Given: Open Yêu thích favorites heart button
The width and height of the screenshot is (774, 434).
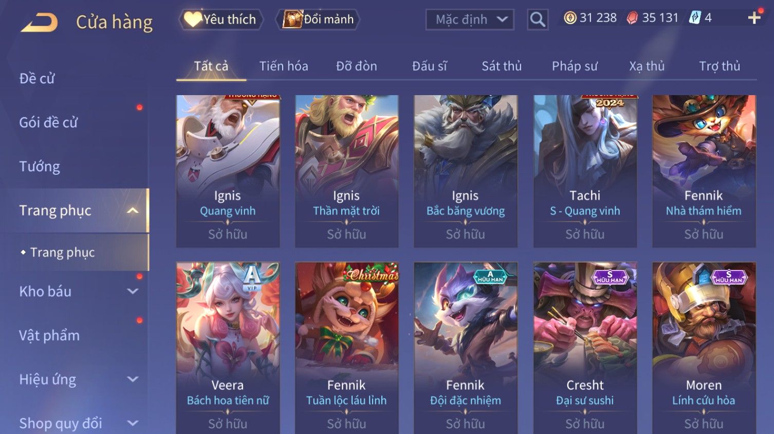Looking at the screenshot, I should point(220,20).
